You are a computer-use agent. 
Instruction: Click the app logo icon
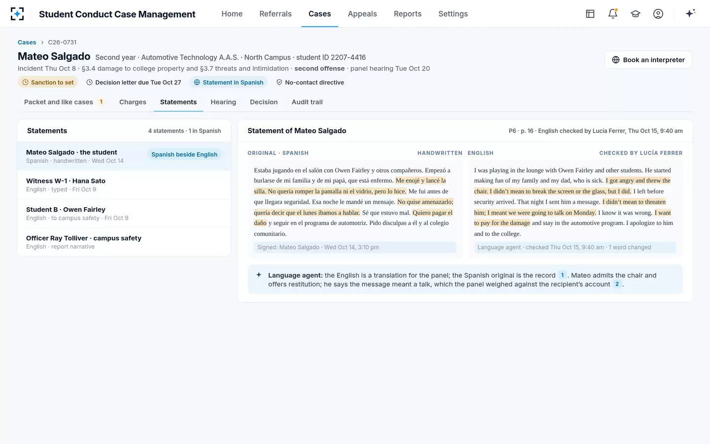[17, 14]
